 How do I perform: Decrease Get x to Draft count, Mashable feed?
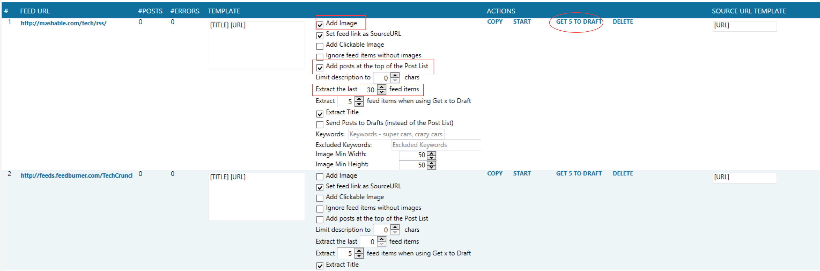pos(359,104)
